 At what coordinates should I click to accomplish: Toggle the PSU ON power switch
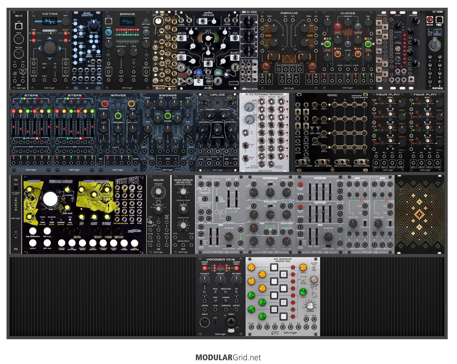coord(16,237)
